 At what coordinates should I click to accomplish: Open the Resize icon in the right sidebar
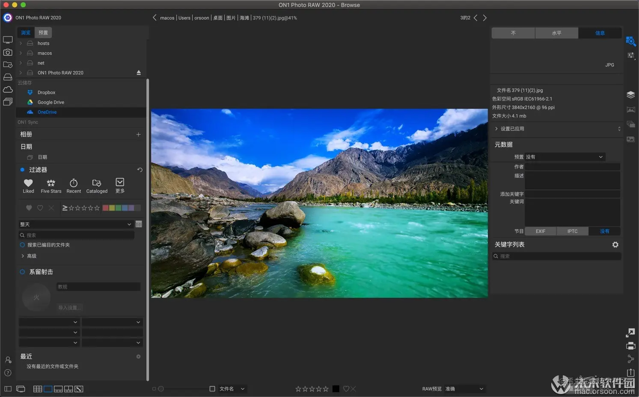(631, 332)
